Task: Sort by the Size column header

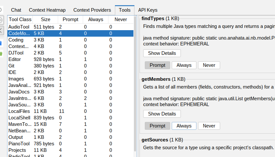Action: [x=45, y=19]
